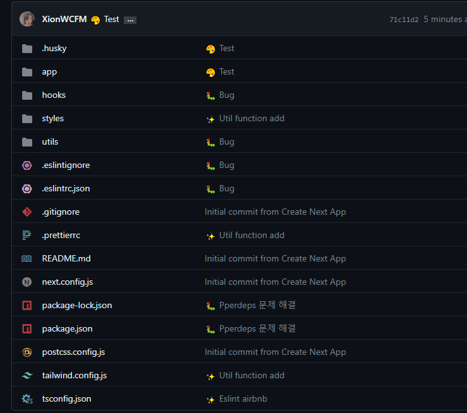Expand commit details ellipsis button
The width and height of the screenshot is (467, 413).
(x=130, y=20)
